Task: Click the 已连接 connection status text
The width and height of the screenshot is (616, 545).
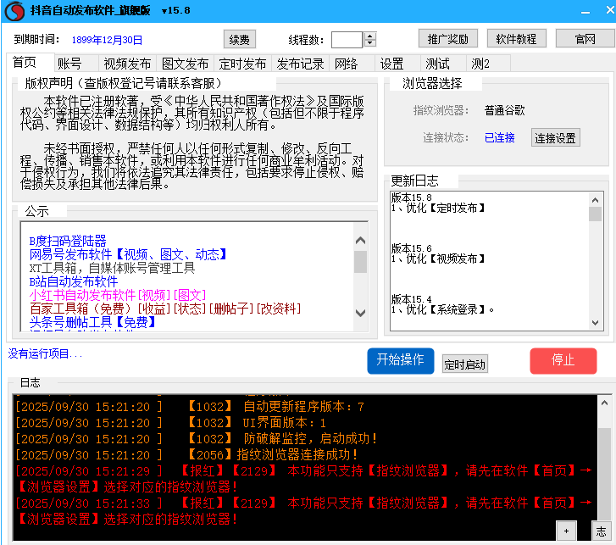Action: [500, 137]
